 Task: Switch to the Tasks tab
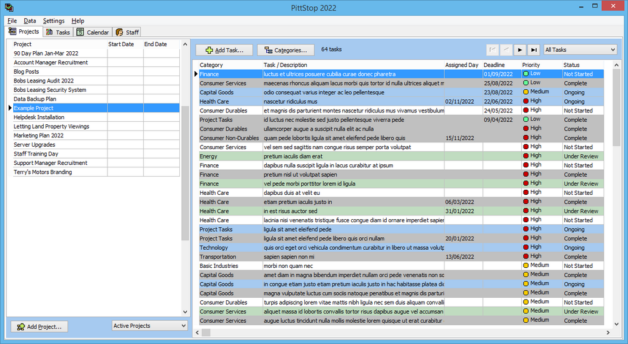(x=58, y=32)
